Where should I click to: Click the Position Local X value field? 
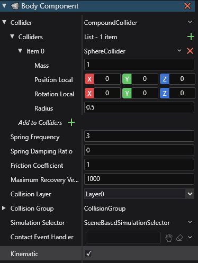(107, 79)
